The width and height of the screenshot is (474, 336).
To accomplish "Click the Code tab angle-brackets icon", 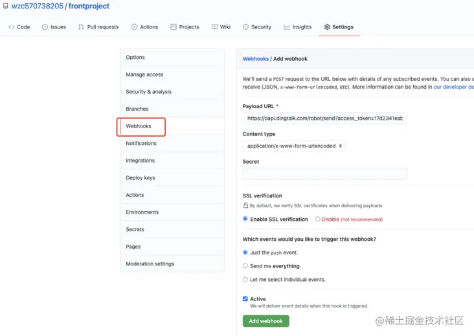I will (x=12, y=27).
